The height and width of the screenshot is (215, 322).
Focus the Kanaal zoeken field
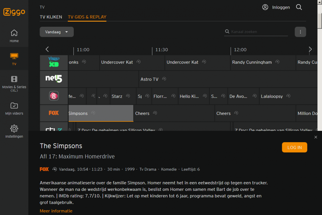click(x=256, y=32)
